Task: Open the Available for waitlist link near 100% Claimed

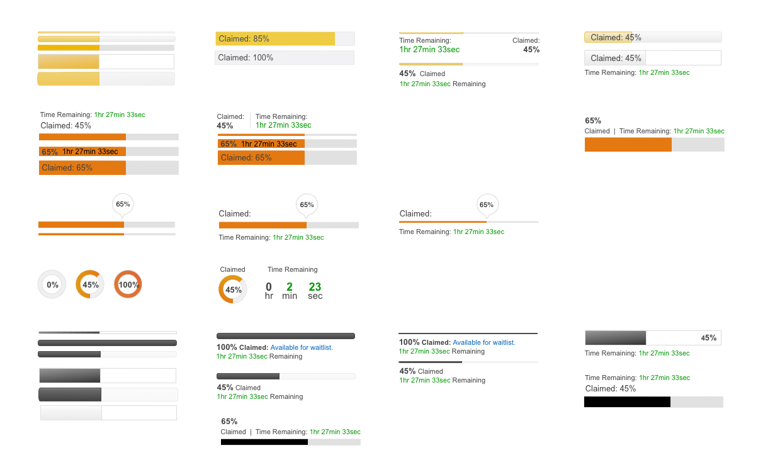Action: pos(483,342)
